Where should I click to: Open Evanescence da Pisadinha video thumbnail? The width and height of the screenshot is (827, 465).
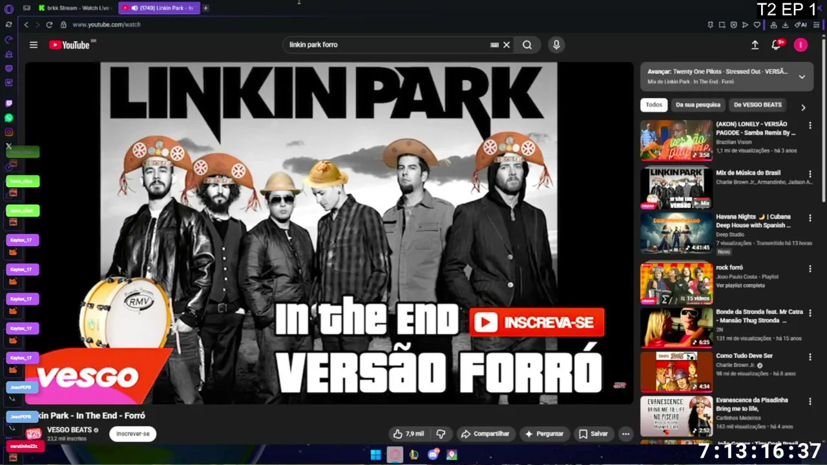676,416
